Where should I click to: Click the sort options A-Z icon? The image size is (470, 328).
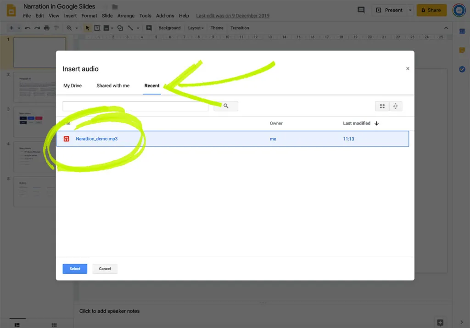pos(395,106)
